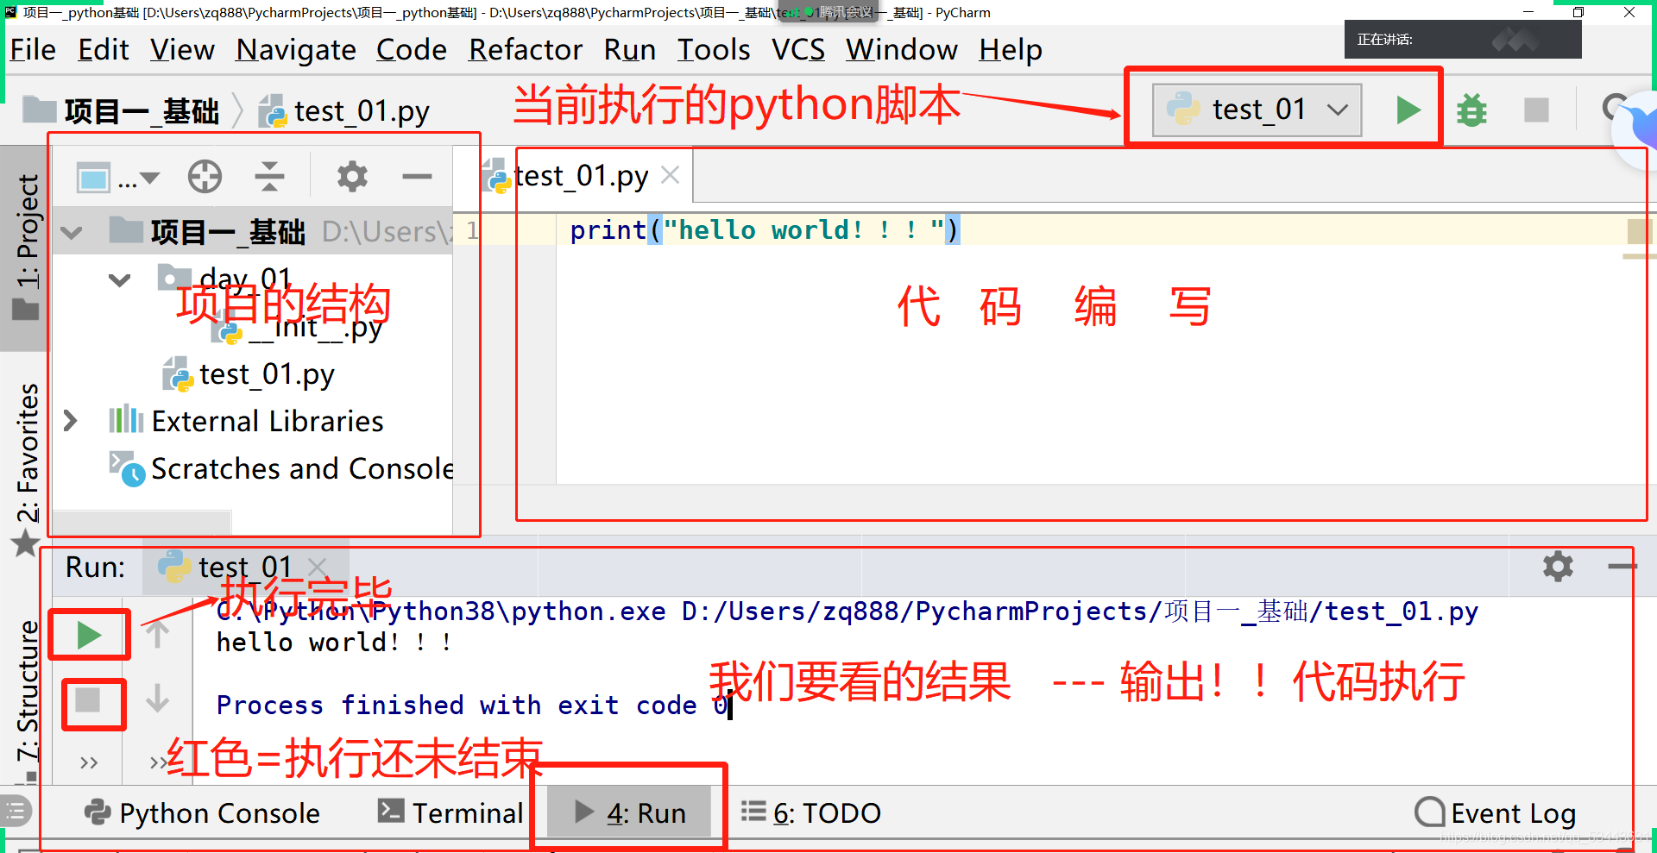Click 项目一_基础 in navigation breadcrumb
Screen dimensions: 1657x853
121,111
